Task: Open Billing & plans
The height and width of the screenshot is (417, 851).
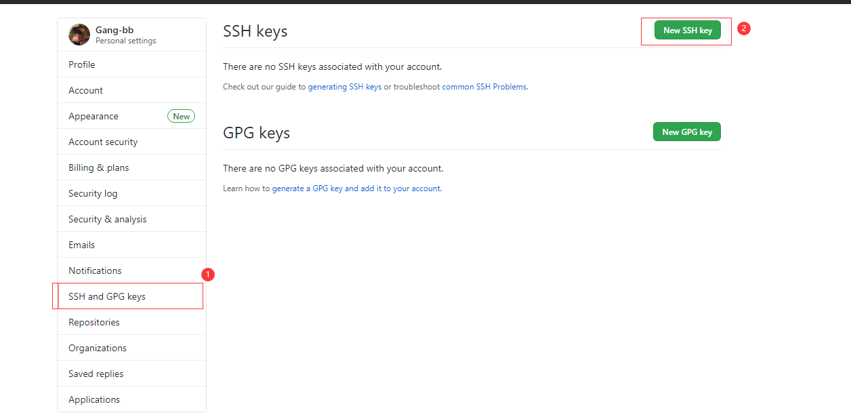Action: point(131,167)
